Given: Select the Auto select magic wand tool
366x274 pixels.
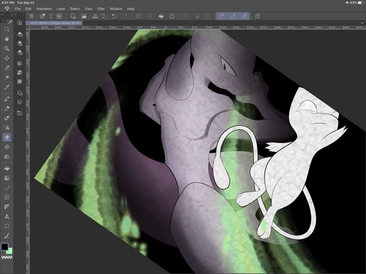Looking at the screenshot, I should tap(7, 77).
